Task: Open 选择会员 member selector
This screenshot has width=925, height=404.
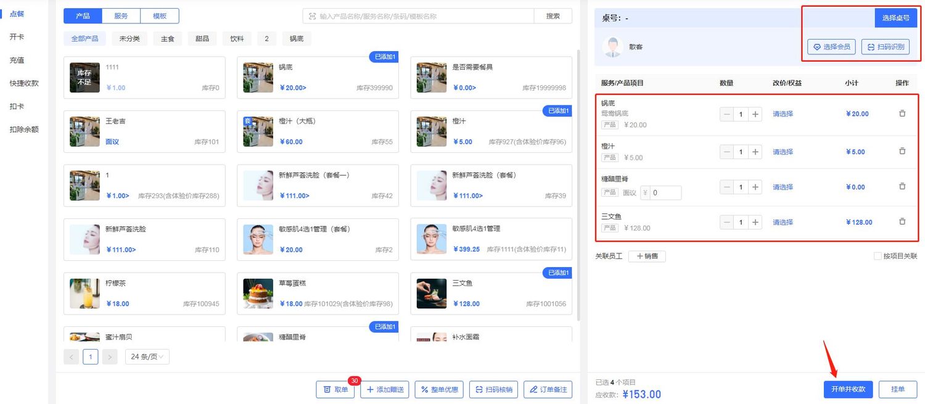Action: tap(831, 47)
